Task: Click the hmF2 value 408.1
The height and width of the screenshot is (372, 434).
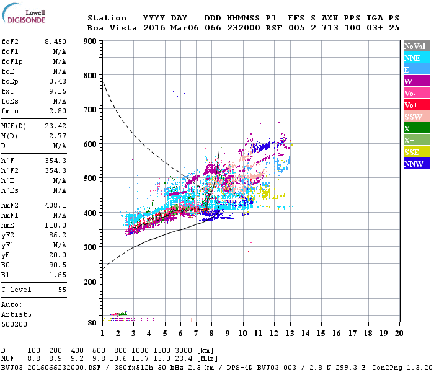Action: 55,205
